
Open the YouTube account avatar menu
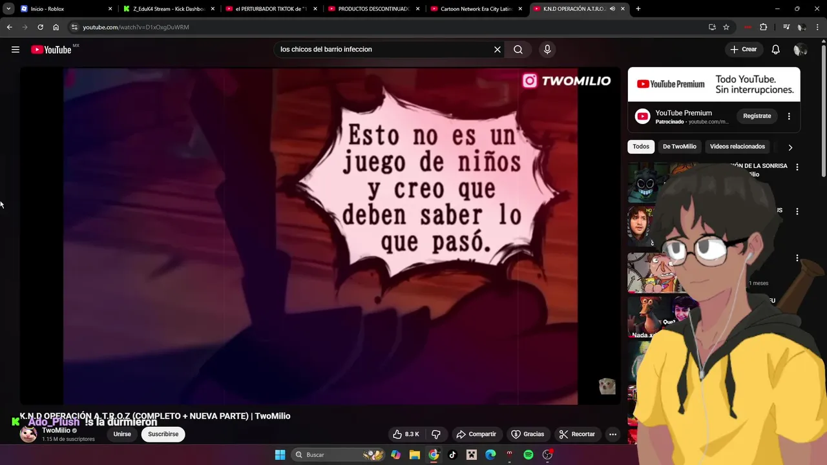[x=800, y=50]
